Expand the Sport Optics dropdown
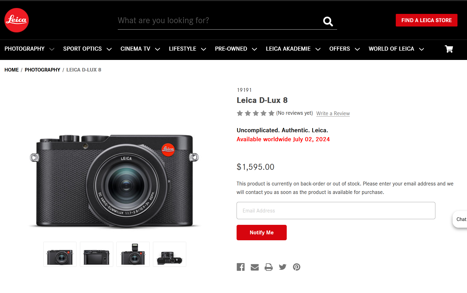The image size is (467, 293). pos(87,49)
